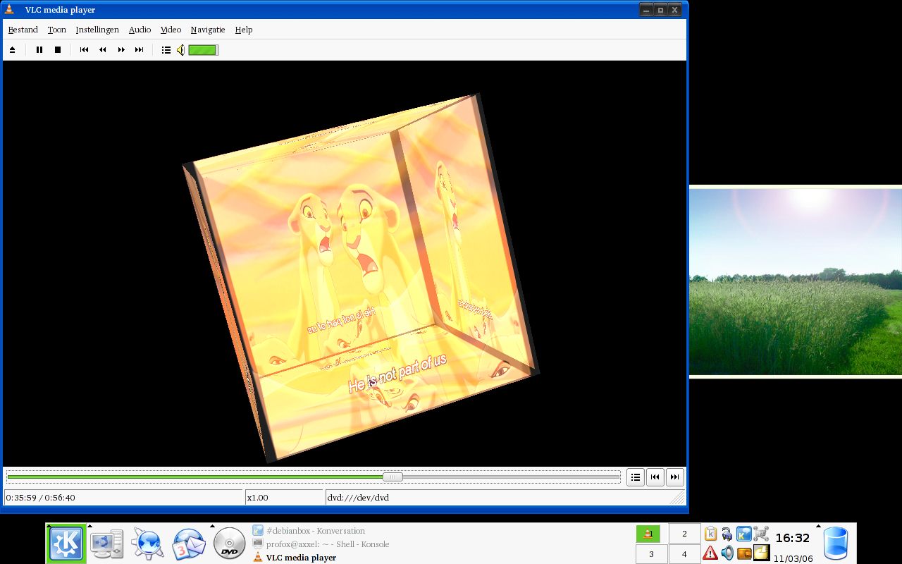This screenshot has width=902, height=564.
Task: Launch the DVD application from panel
Action: point(230,544)
